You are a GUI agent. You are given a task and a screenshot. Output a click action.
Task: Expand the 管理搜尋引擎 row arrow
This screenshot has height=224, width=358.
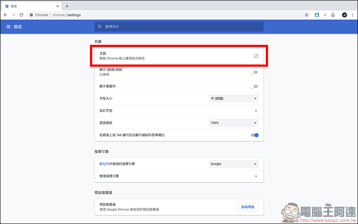pos(256,176)
